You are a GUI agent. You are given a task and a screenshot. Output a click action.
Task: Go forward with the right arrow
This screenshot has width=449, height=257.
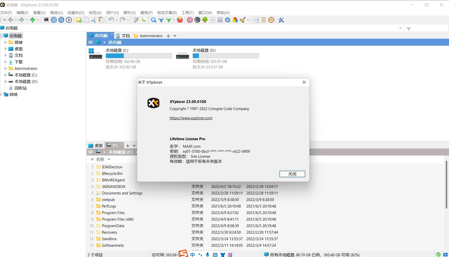coord(22,20)
